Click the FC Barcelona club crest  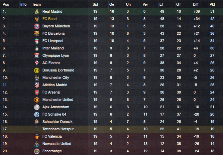[37, 34]
